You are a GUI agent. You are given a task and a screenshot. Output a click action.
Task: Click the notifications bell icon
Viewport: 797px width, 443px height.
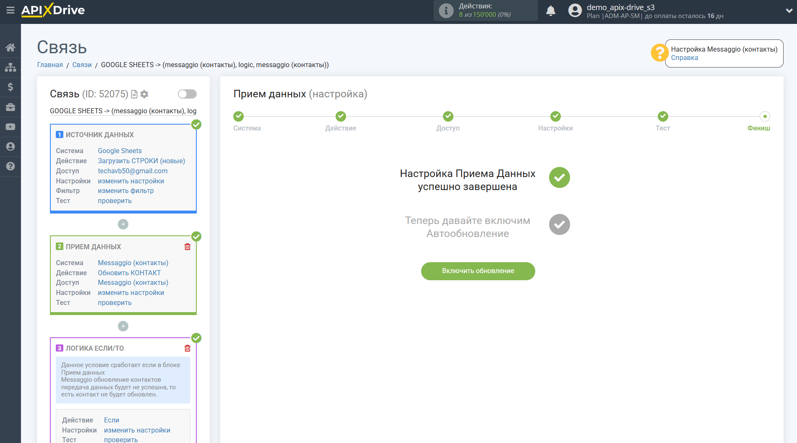pos(551,11)
